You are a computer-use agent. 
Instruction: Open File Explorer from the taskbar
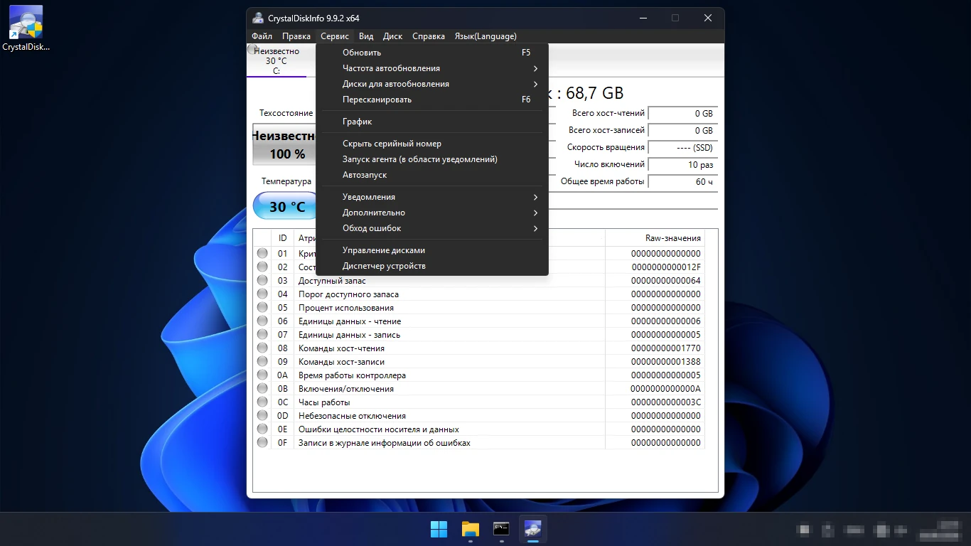pos(471,529)
